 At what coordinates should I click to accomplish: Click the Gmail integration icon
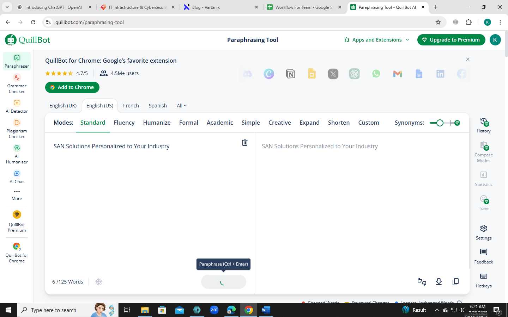pyautogui.click(x=398, y=74)
